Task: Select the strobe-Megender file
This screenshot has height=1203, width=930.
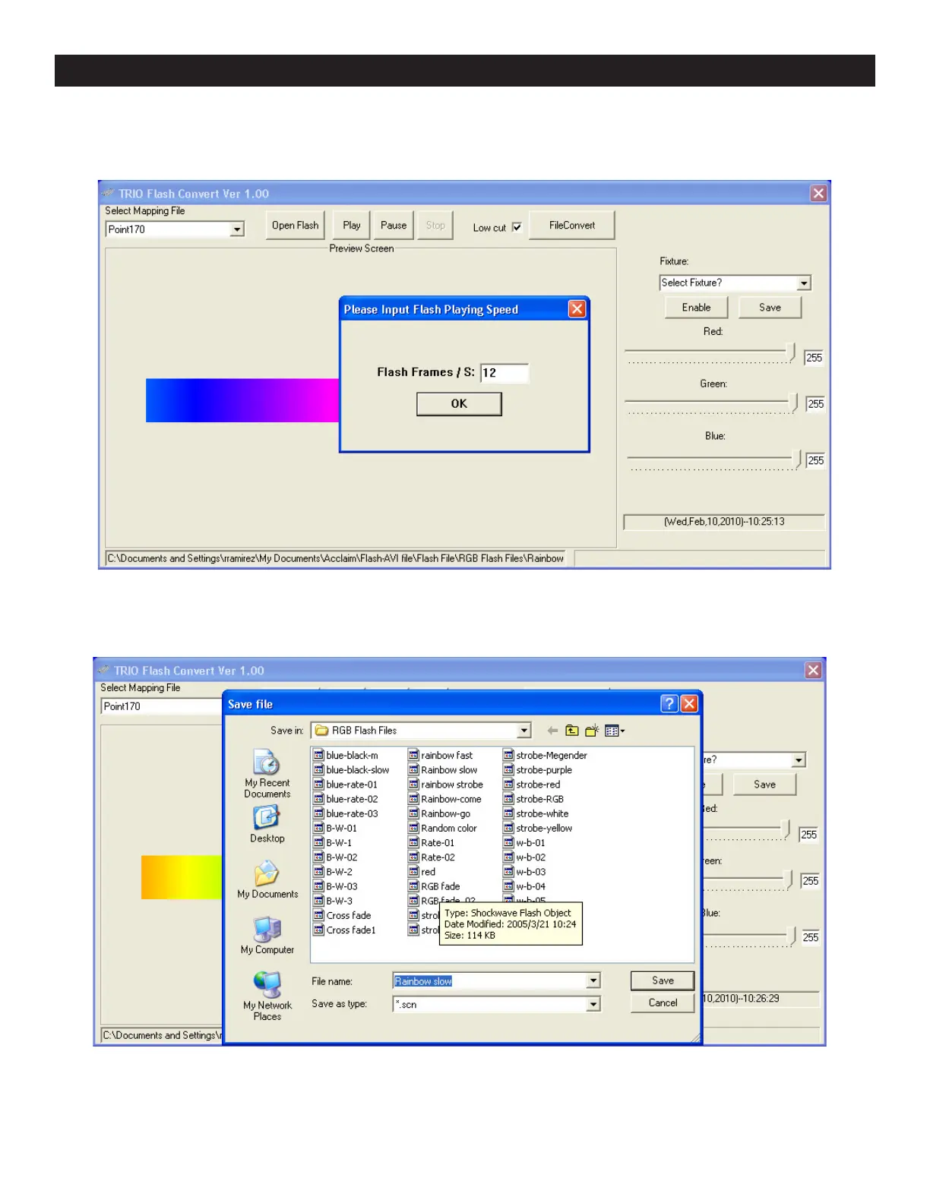Action: click(551, 756)
